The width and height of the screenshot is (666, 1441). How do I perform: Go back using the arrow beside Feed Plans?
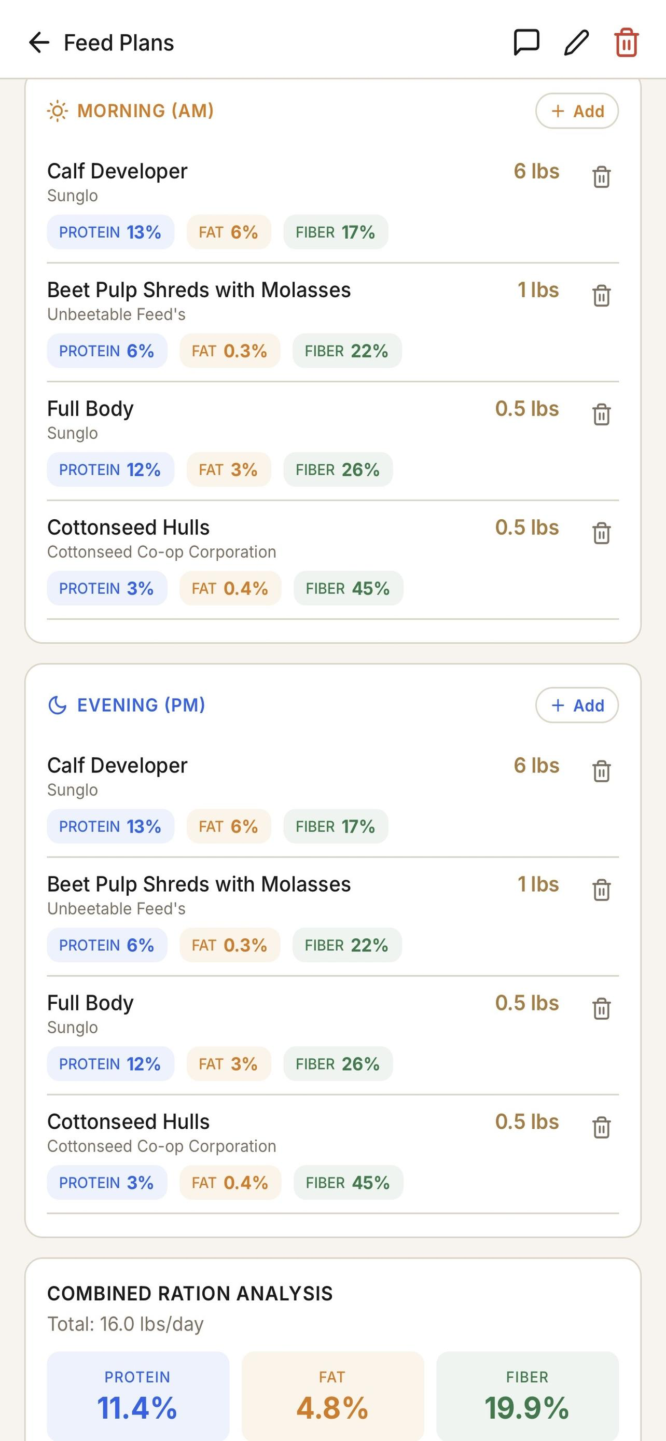39,43
